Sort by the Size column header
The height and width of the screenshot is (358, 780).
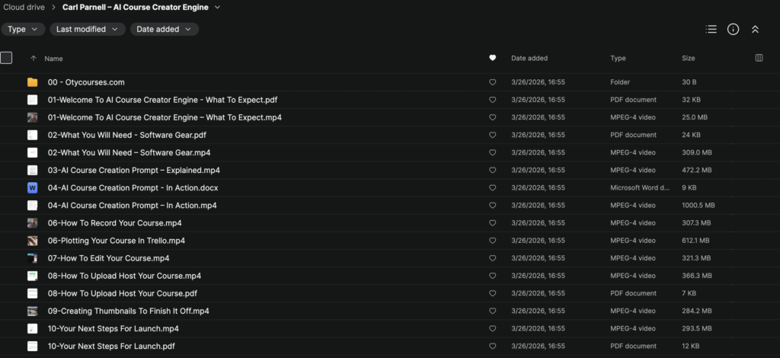(x=688, y=58)
